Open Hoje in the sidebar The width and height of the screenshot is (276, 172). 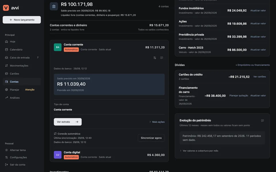22,42
